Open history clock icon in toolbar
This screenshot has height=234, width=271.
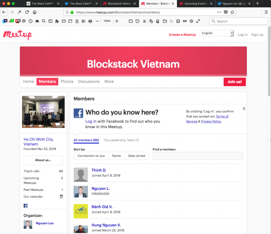tap(30, 21)
